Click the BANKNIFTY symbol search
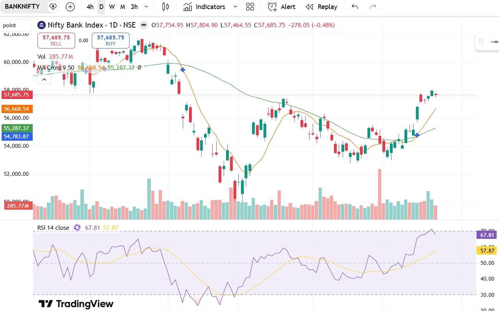This screenshot has height=311, width=499. pyautogui.click(x=22, y=7)
